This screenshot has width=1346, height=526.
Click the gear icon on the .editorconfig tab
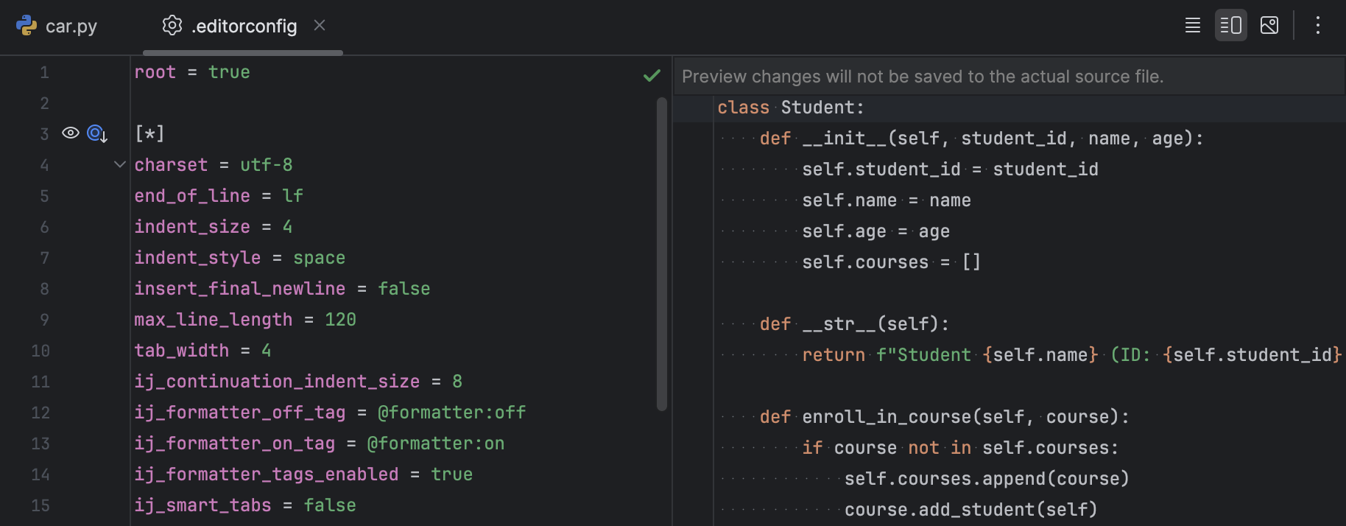coord(172,26)
